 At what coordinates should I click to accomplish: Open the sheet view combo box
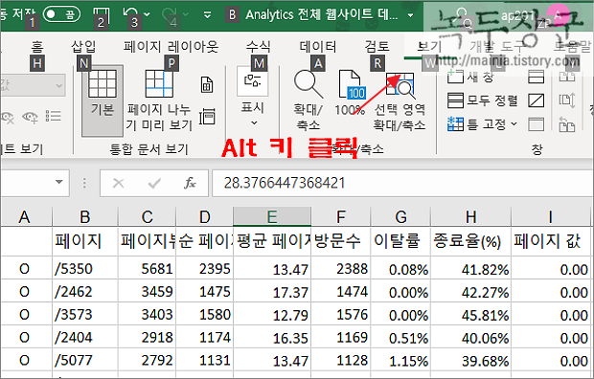[x=34, y=85]
